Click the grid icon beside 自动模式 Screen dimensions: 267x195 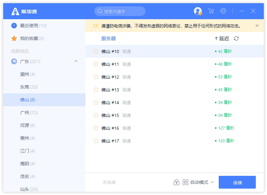click(x=185, y=182)
